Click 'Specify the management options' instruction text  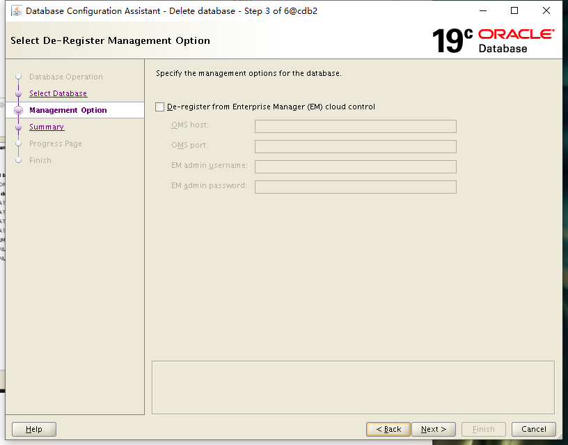pos(248,73)
